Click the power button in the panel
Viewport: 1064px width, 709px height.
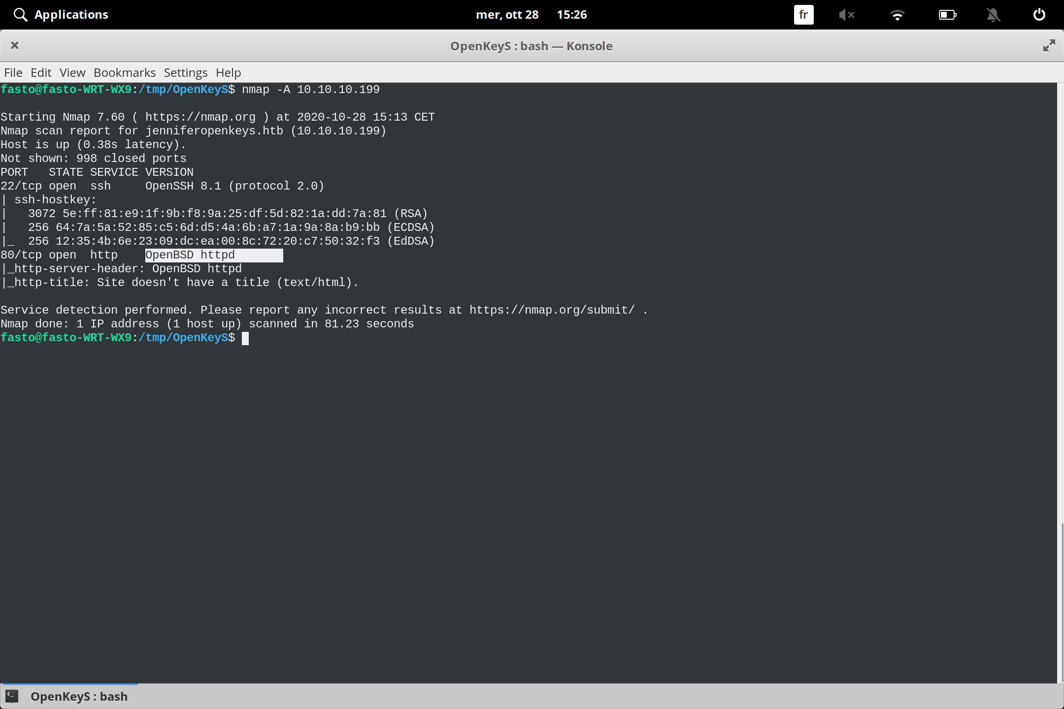[x=1039, y=15]
